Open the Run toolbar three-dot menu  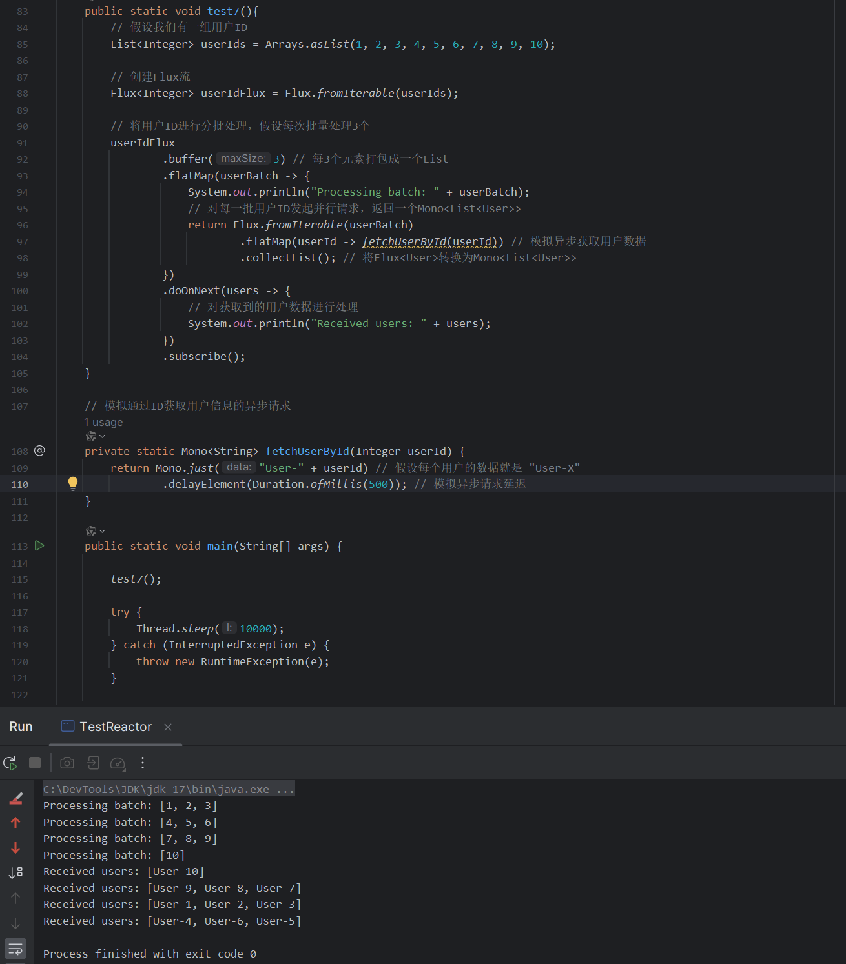(x=143, y=763)
